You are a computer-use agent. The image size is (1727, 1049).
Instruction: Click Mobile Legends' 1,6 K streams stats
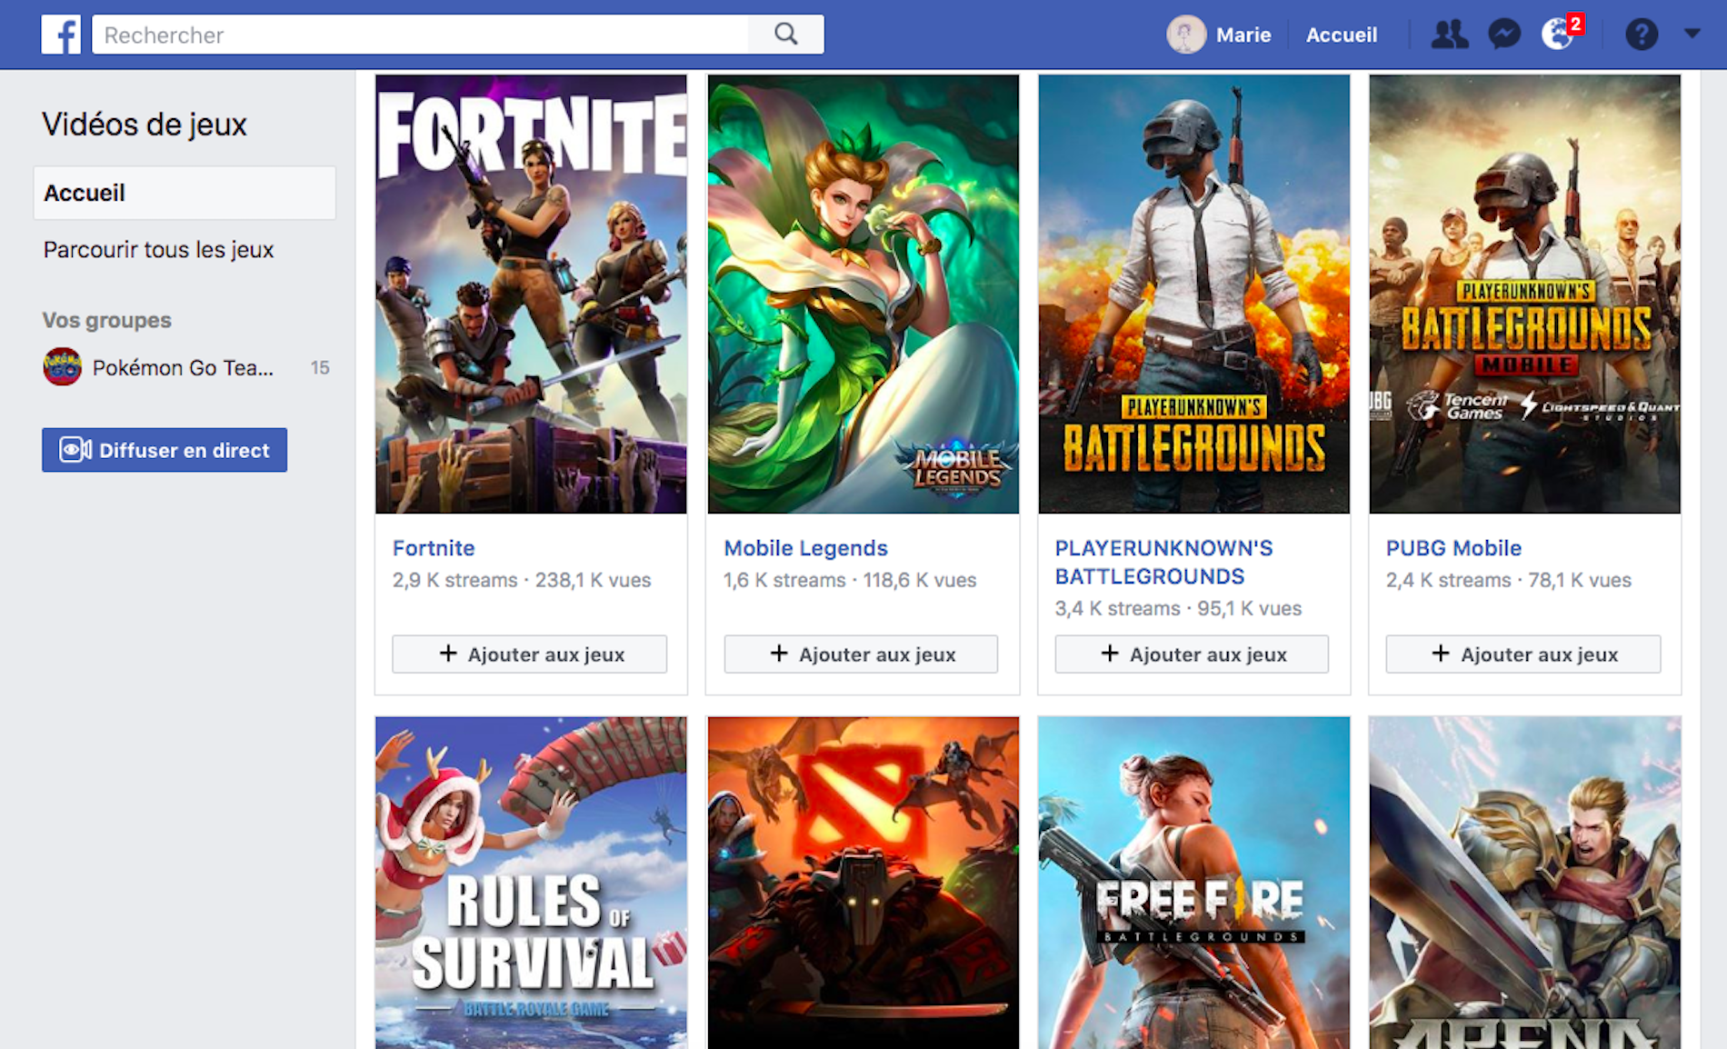click(850, 580)
